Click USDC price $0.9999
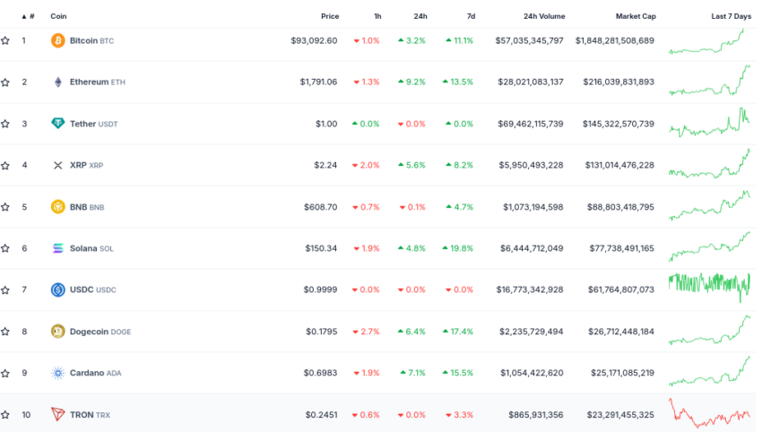 pos(320,289)
